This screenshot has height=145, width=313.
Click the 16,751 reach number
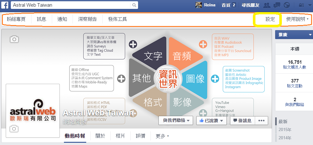coord(295,62)
